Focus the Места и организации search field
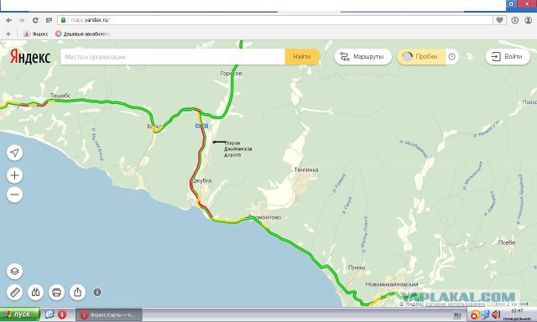Viewport: 537px width, 322px height. click(x=173, y=57)
